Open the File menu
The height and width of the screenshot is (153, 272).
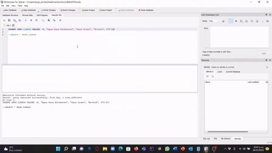point(3,6)
